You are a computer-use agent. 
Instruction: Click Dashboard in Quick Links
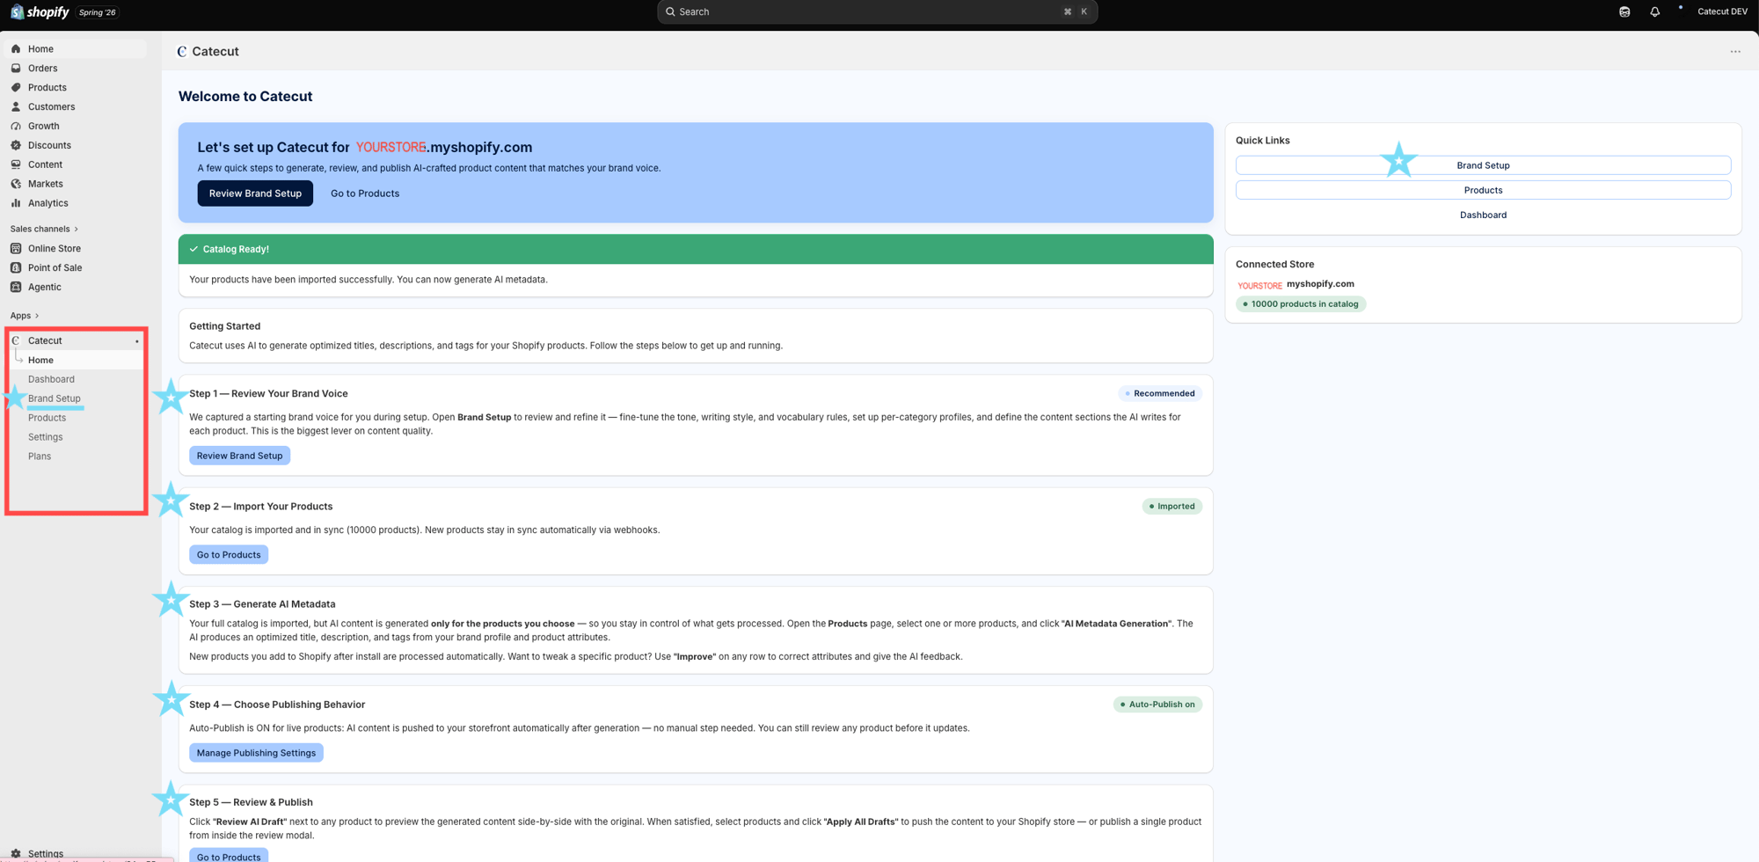click(x=1483, y=215)
